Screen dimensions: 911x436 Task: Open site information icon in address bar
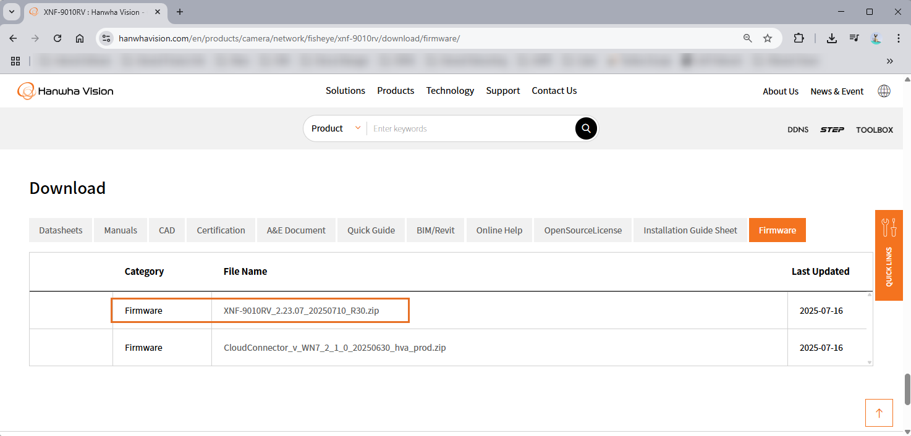point(106,38)
